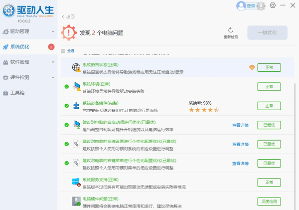Click 已最优 button for 系统设置 configuration
299x210 pixels.
[269, 144]
